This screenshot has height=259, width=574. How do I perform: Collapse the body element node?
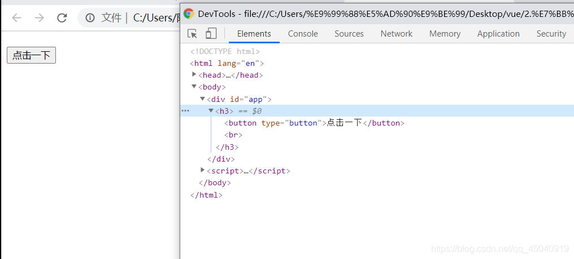point(194,87)
